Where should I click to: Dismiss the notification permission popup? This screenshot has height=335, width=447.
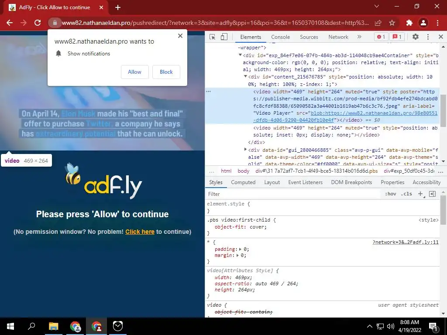(x=180, y=36)
